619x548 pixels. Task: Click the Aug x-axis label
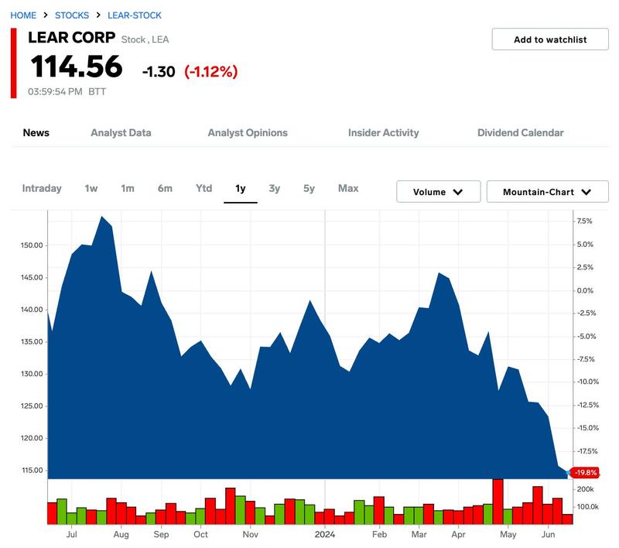coord(121,535)
